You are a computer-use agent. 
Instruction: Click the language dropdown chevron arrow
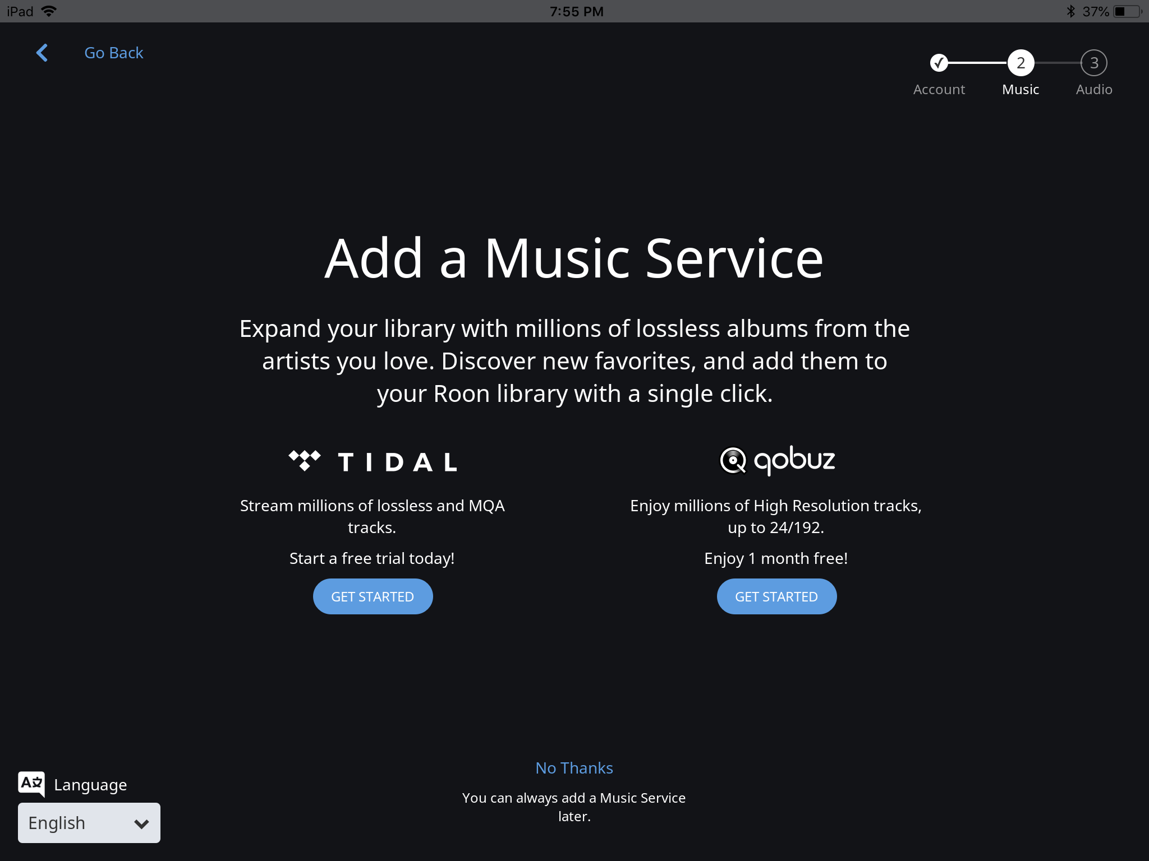point(141,823)
